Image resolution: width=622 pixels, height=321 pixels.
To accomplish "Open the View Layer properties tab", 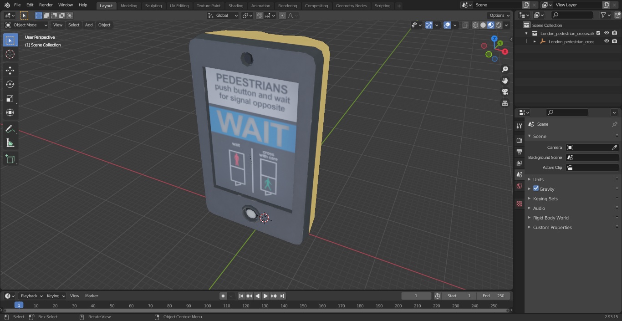I will (x=519, y=163).
